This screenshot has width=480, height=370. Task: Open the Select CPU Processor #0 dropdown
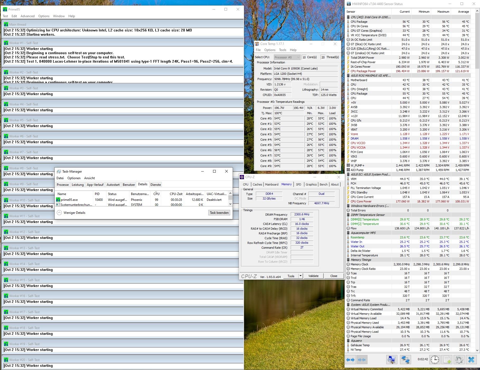287,57
